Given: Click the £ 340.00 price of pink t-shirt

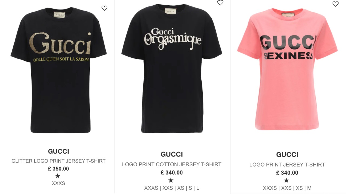Looking at the screenshot, I should point(287,173).
